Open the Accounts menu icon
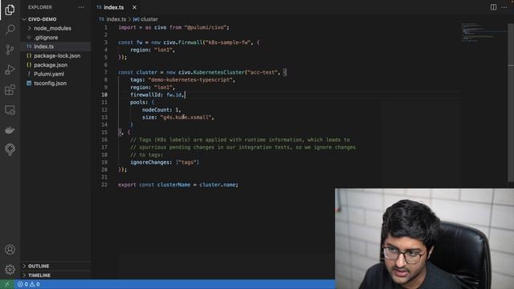 (10, 250)
